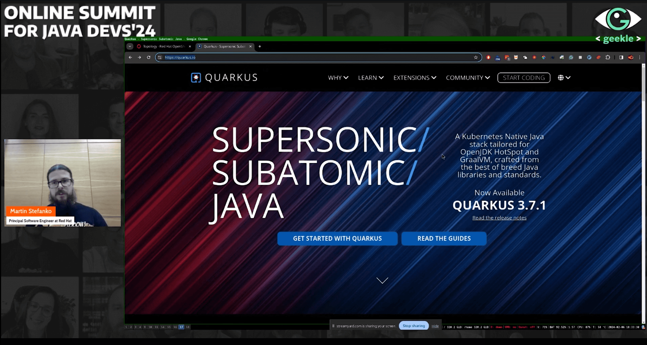Screen dimensions: 647x345
Task: Expand the WHY menu
Action: pos(338,78)
